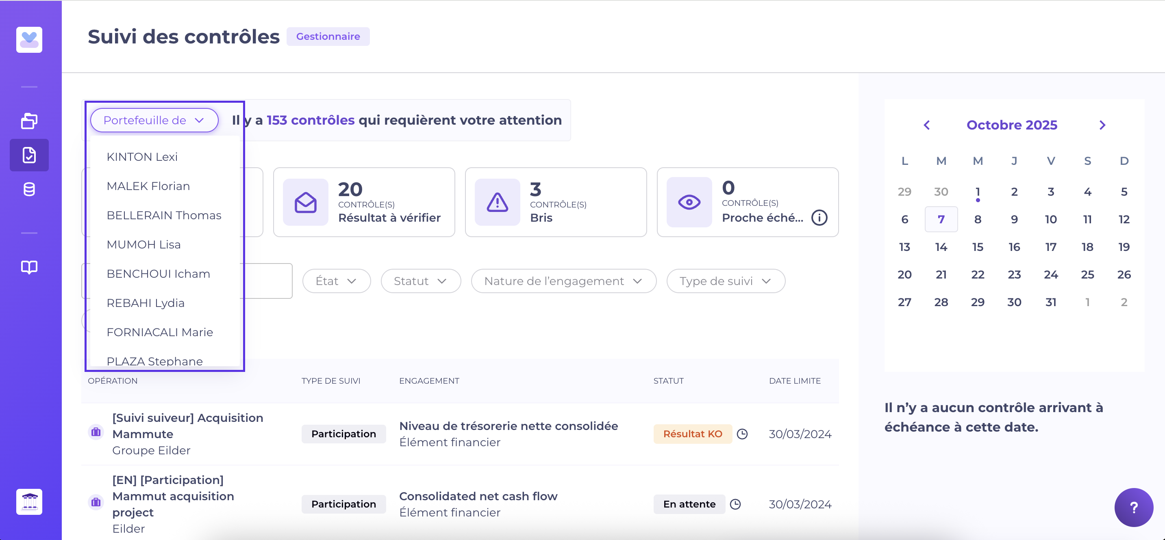Open the book icon in the sidebar
This screenshot has height=540, width=1165.
pyautogui.click(x=29, y=267)
